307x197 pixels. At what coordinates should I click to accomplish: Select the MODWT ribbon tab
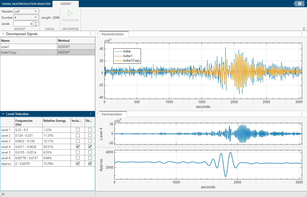[x=65, y=4]
